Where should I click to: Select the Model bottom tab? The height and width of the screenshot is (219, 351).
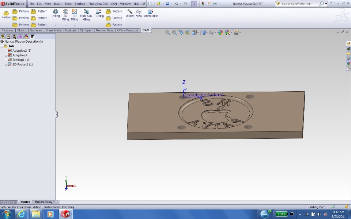[25, 202]
